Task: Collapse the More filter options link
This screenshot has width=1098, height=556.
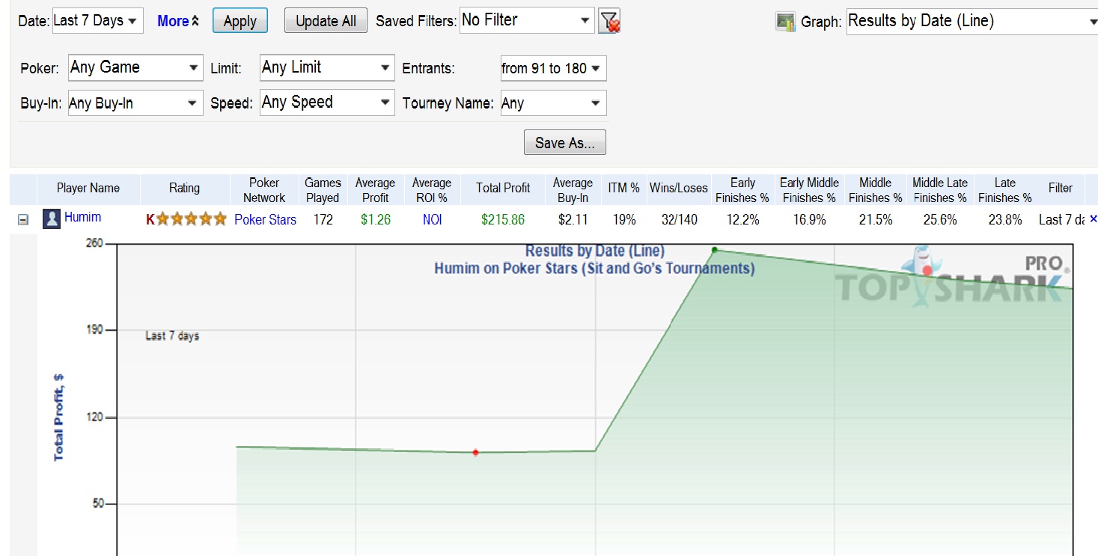Action: pos(178,22)
